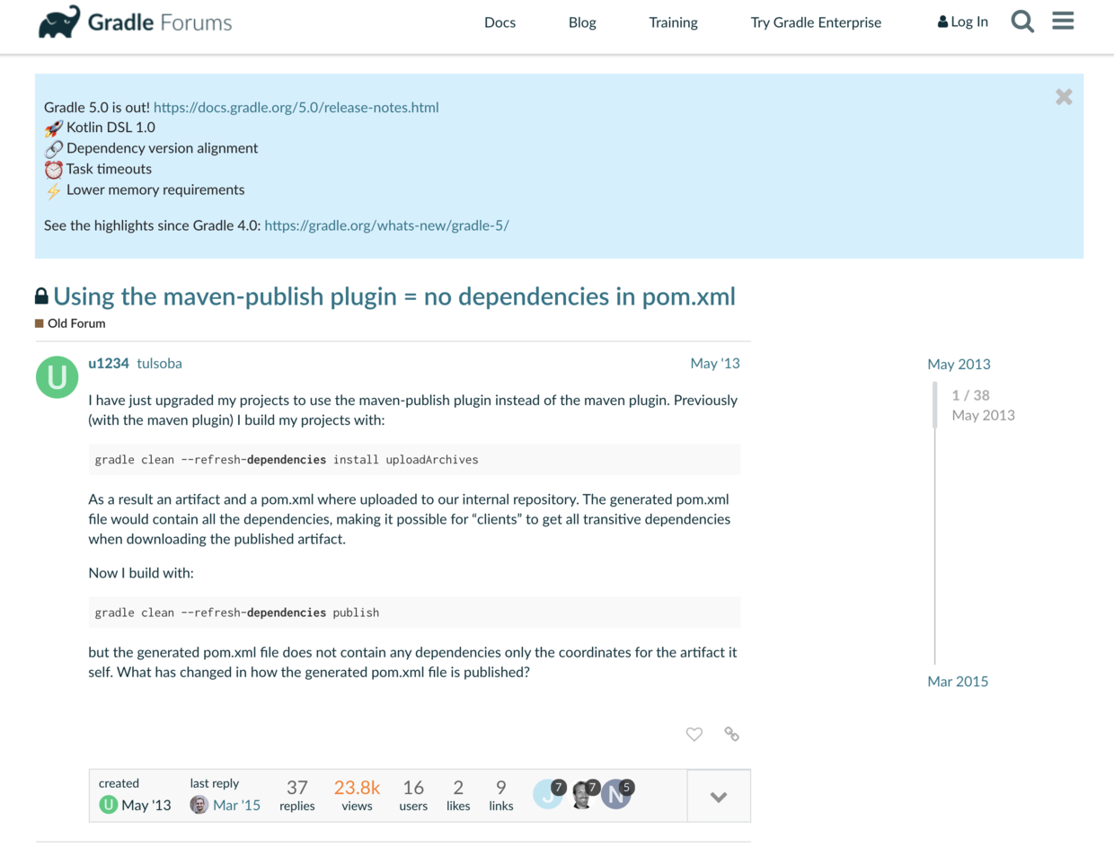The image size is (1114, 847).
Task: Open the search magnifier icon
Action: [1022, 22]
